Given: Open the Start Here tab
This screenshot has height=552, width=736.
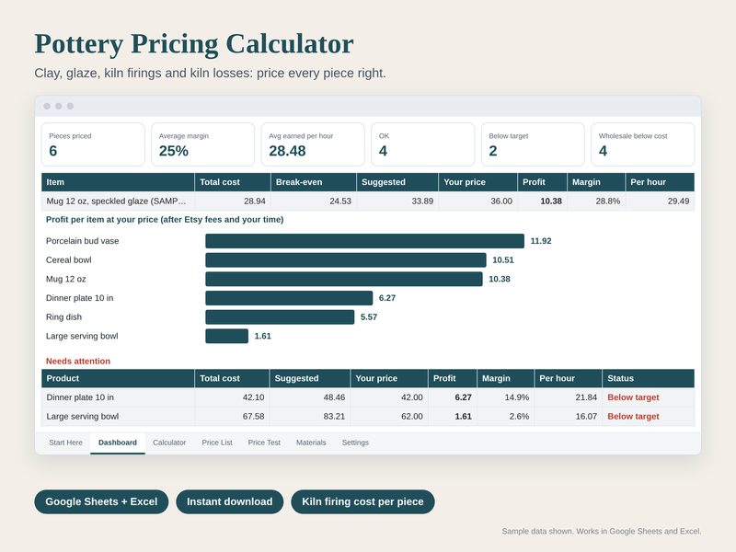Looking at the screenshot, I should tap(65, 443).
